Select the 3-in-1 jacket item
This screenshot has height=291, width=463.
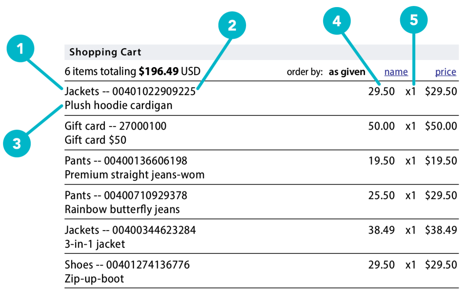tap(95, 244)
